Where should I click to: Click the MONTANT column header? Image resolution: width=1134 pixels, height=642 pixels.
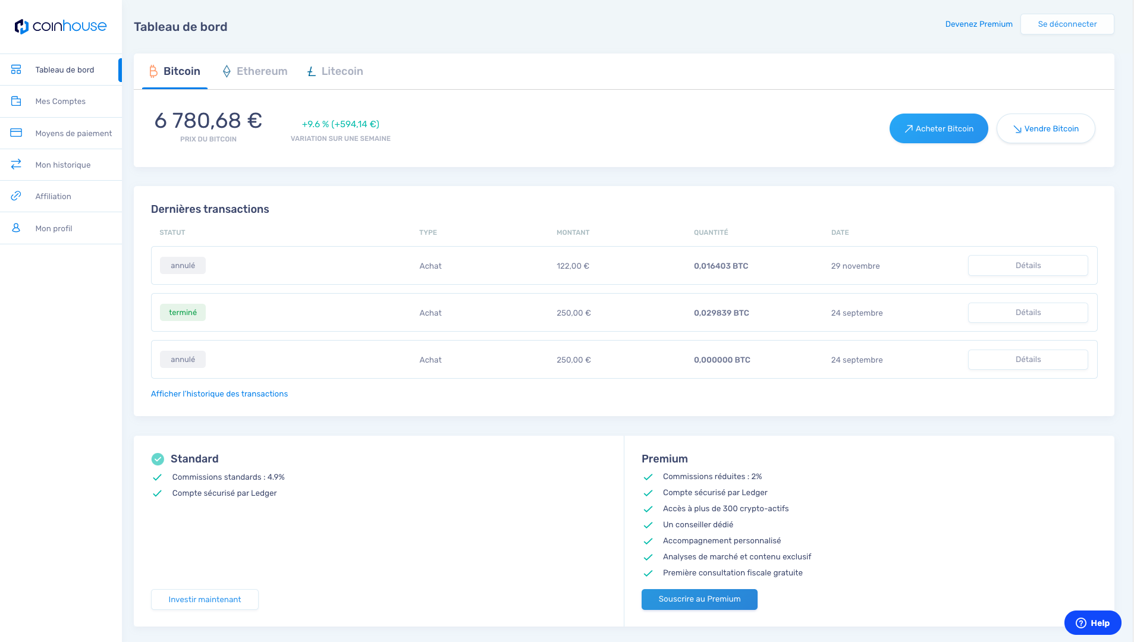click(x=573, y=232)
